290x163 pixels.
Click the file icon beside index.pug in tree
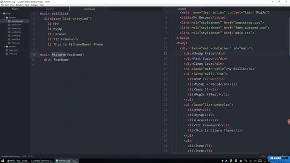(x=7, y=54)
